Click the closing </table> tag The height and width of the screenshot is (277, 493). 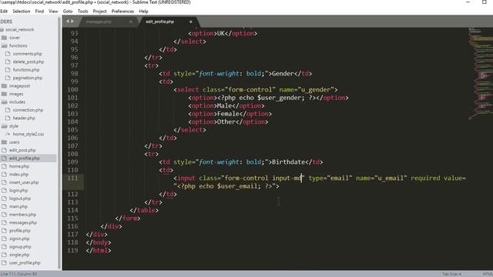144,210
